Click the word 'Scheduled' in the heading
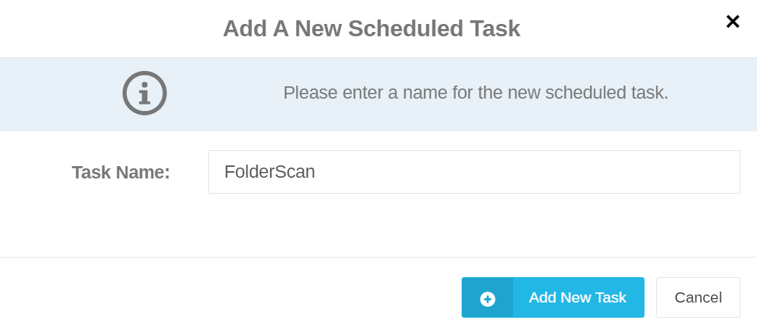The height and width of the screenshot is (325, 757). [399, 29]
